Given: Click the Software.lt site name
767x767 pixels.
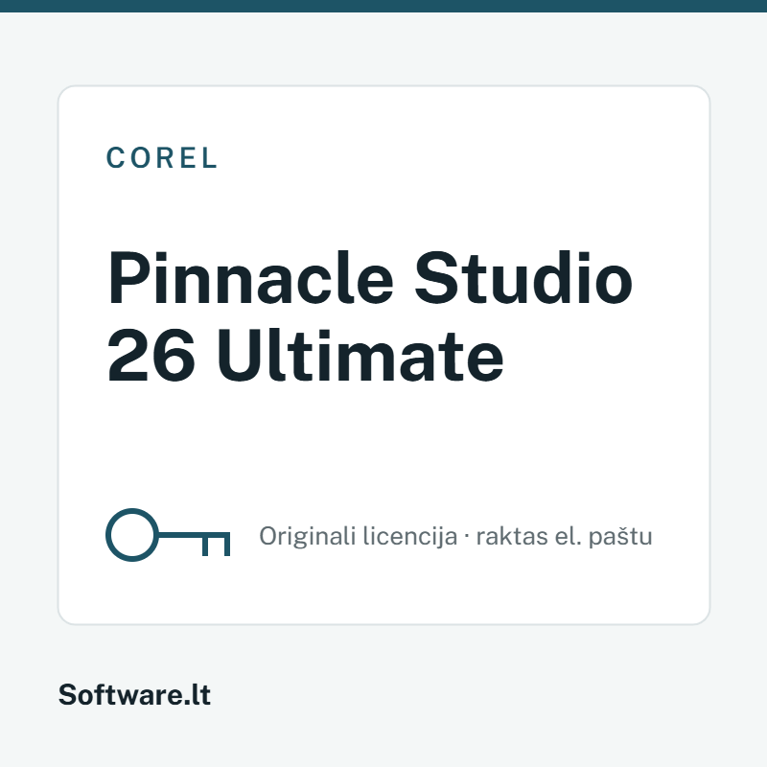Looking at the screenshot, I should (x=134, y=694).
